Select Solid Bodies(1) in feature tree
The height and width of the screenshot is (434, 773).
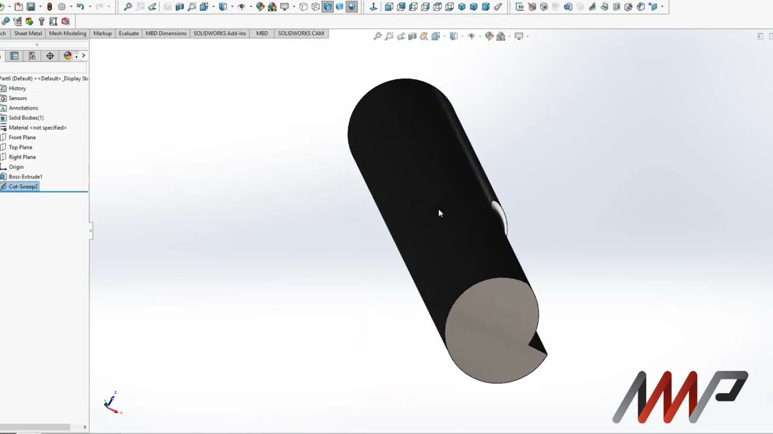tap(26, 118)
